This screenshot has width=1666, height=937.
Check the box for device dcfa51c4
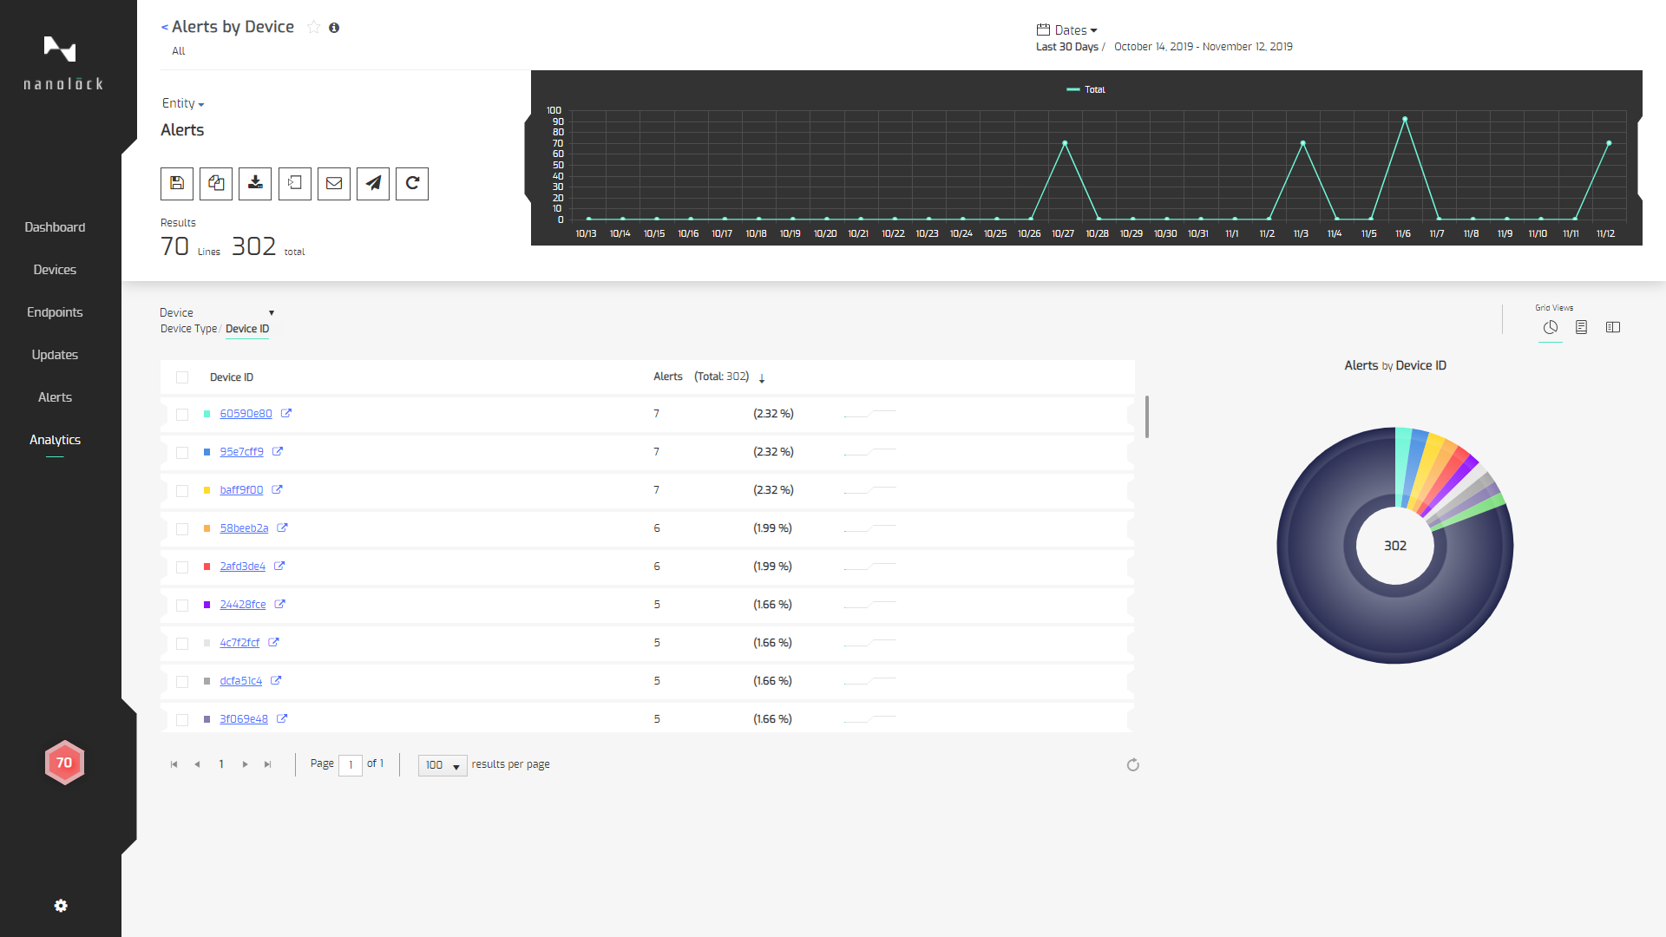pyautogui.click(x=182, y=682)
